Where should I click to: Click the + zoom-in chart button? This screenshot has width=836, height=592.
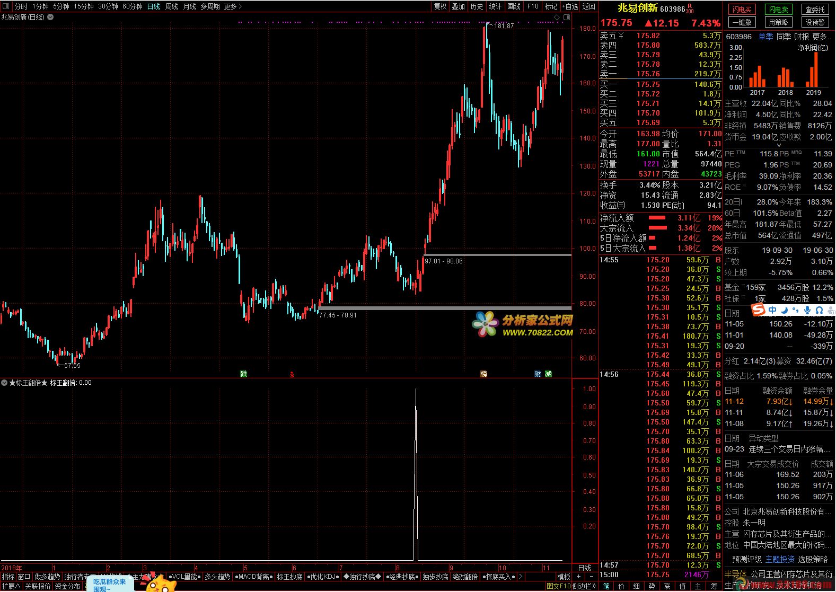tap(578, 577)
